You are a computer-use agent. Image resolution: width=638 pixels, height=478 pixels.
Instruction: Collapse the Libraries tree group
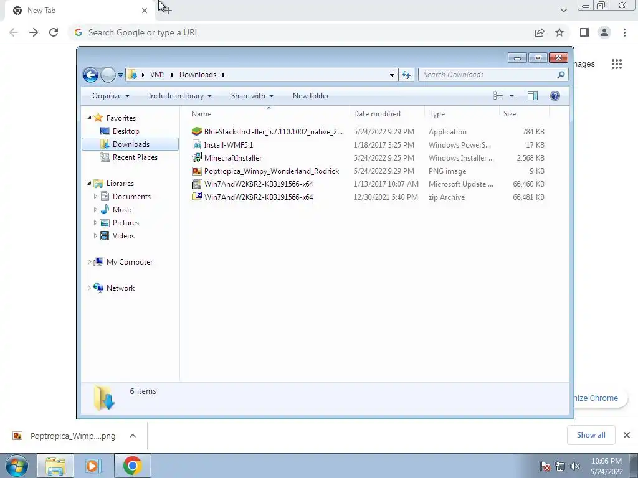pyautogui.click(x=89, y=184)
